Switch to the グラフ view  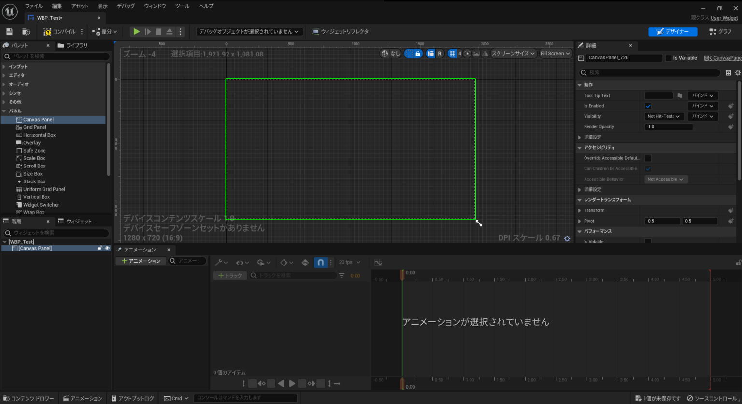tap(722, 31)
